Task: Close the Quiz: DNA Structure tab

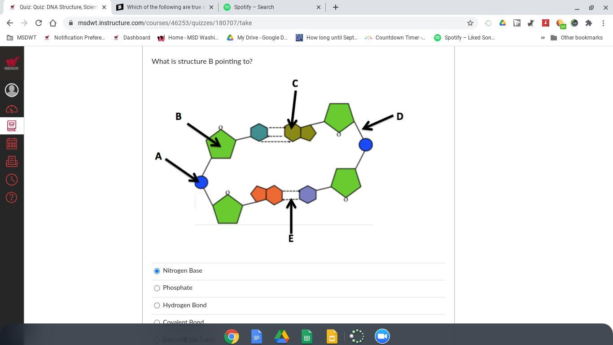Action: pos(104,7)
